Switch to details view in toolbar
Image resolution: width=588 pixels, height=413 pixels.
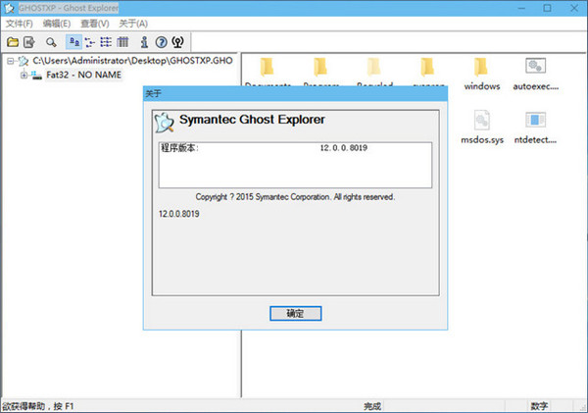coord(122,42)
